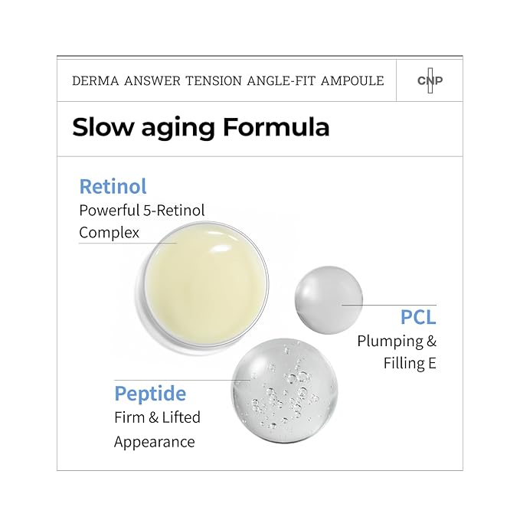
Task: Click the CNP brand logo
Action: (430, 80)
